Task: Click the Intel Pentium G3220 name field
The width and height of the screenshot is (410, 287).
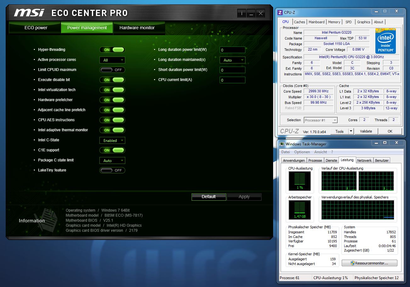Action: coord(336,32)
